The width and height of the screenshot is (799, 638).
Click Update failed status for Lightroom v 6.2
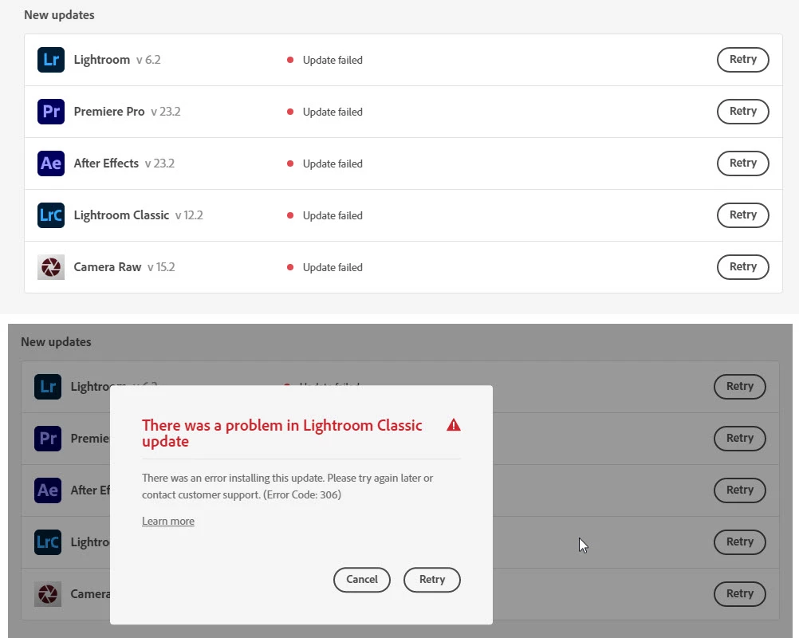tap(333, 60)
